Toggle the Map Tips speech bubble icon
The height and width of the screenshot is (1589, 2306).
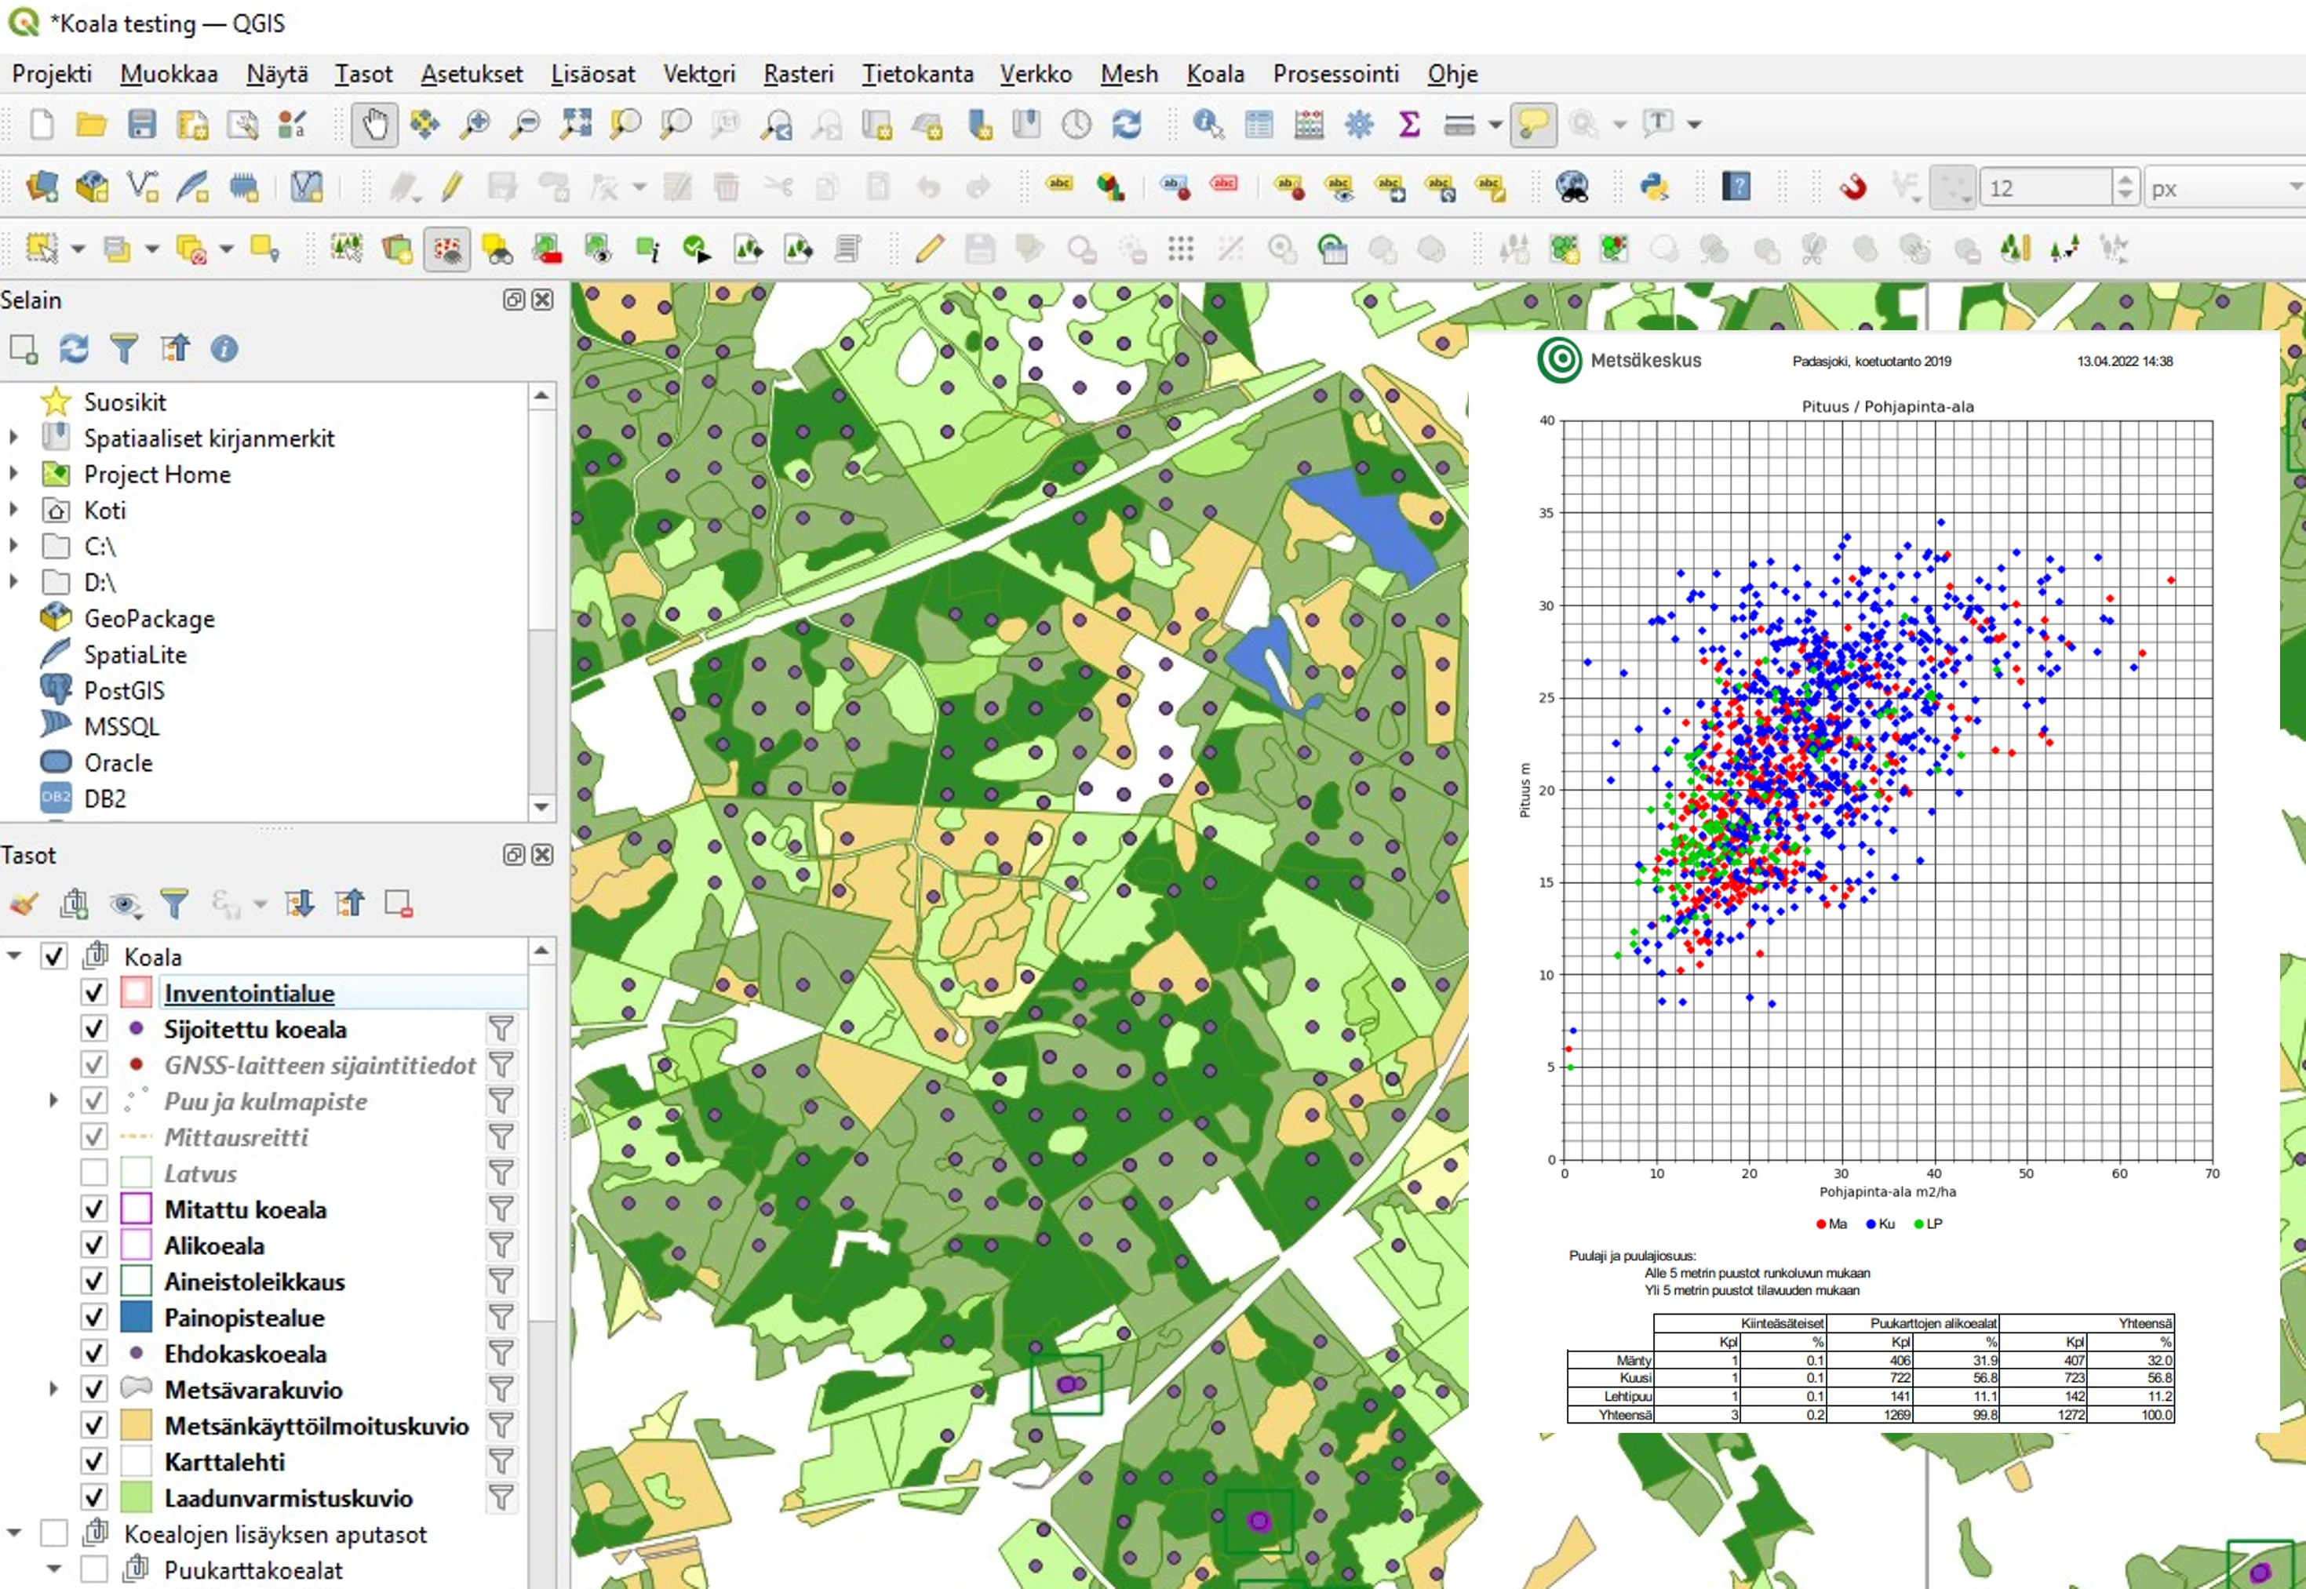(1533, 125)
